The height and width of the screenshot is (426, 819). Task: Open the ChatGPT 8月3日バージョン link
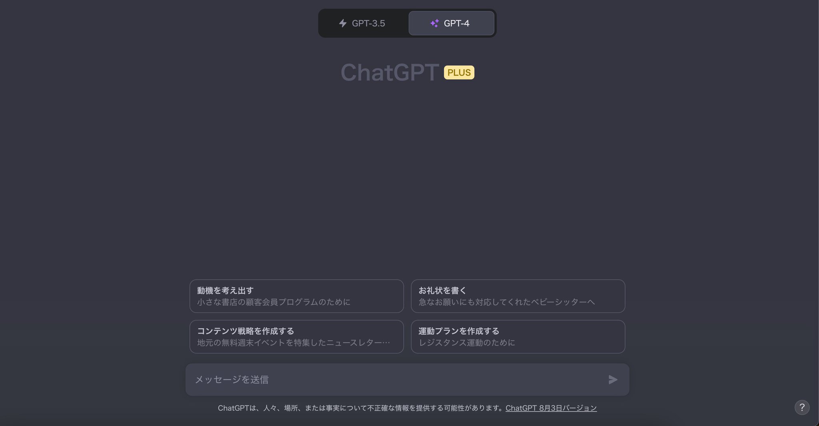point(551,408)
